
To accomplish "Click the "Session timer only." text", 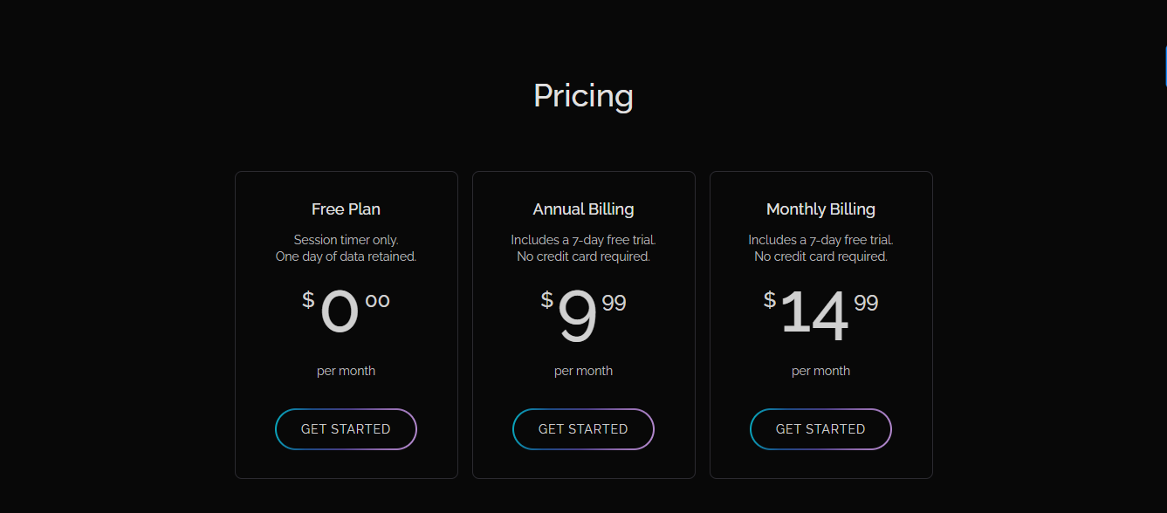I will [x=346, y=240].
